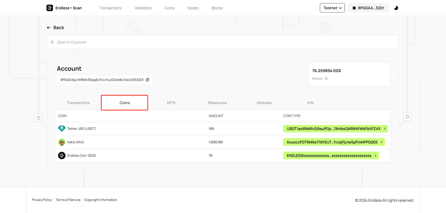
Task: Click the Tether USD coin icon
Action: point(62,129)
